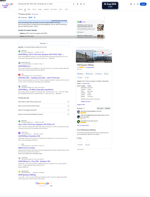
Task: Click the Website button in knowledge panel
Action: [x=80, y=74]
